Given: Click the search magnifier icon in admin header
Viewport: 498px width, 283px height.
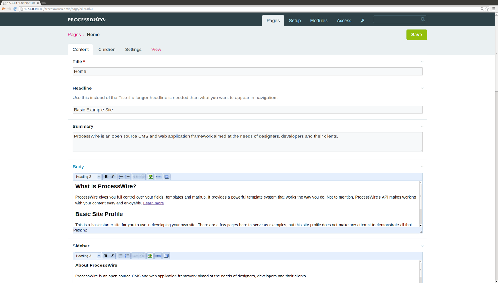Looking at the screenshot, I should tap(423, 19).
